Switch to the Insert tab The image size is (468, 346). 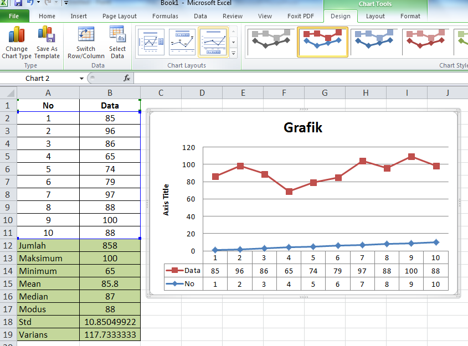(79, 16)
